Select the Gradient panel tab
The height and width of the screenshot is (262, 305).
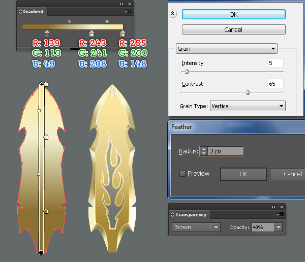click(32, 12)
